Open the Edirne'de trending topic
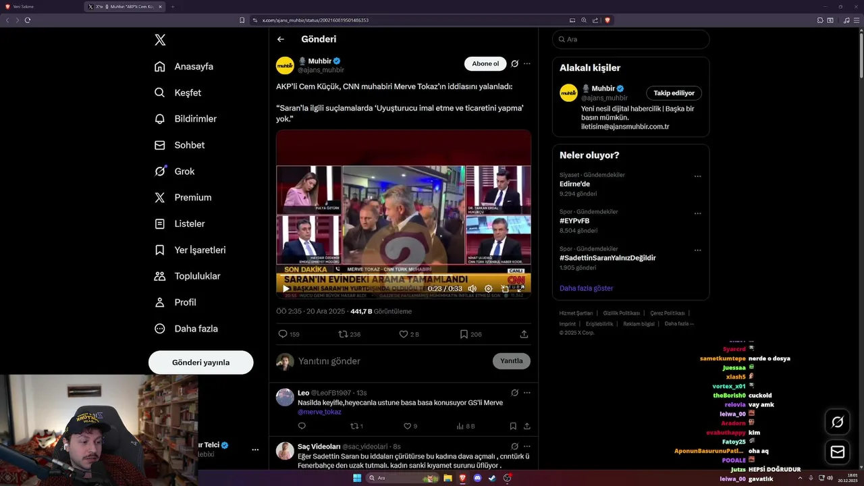 coord(575,184)
